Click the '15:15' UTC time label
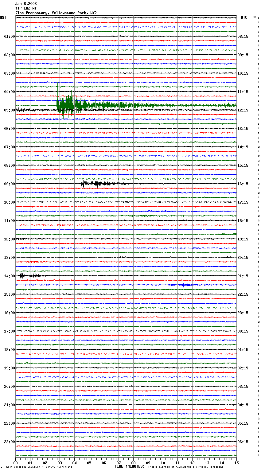This screenshot has height=471, width=261. (x=243, y=165)
